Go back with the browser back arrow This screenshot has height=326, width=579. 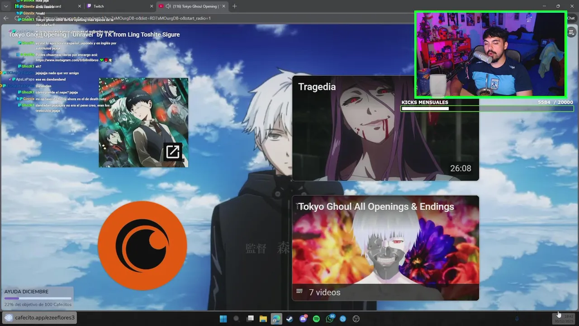coord(6,18)
